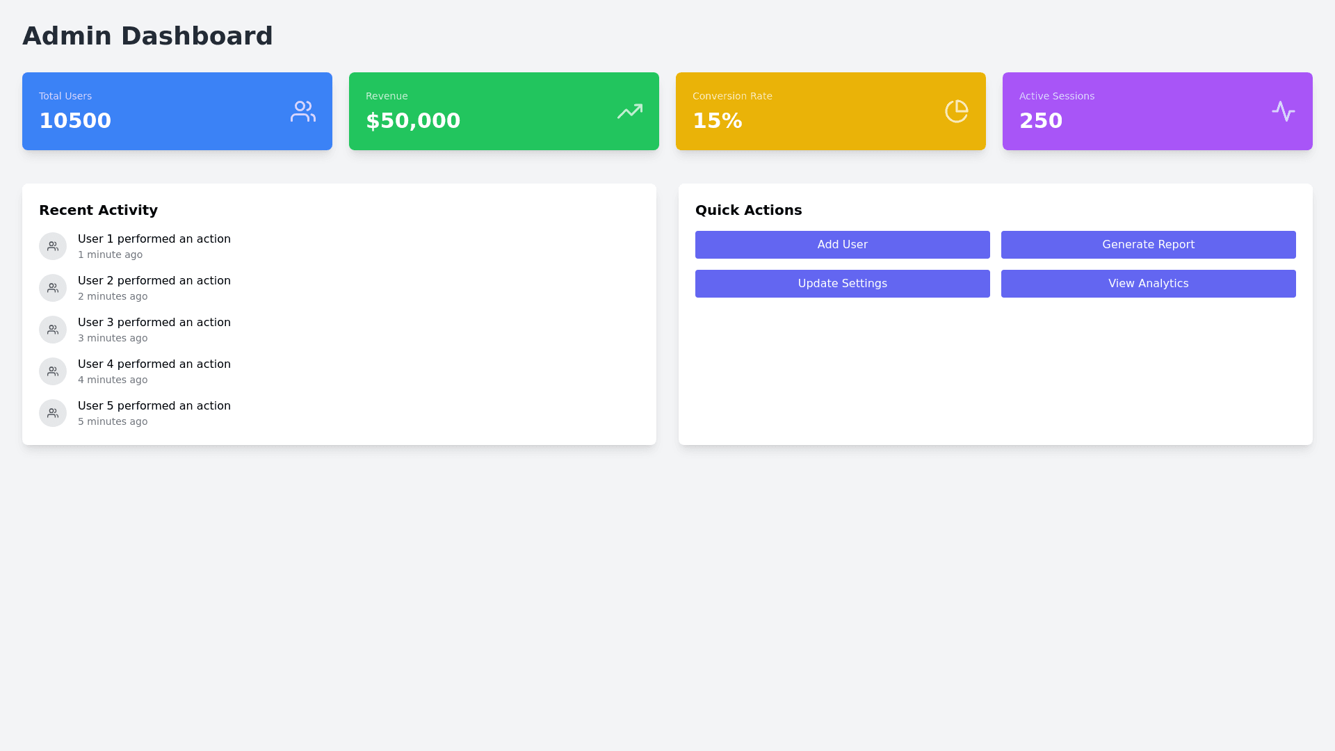
Task: Select the "User 3 performed an action" entry
Action: click(154, 323)
